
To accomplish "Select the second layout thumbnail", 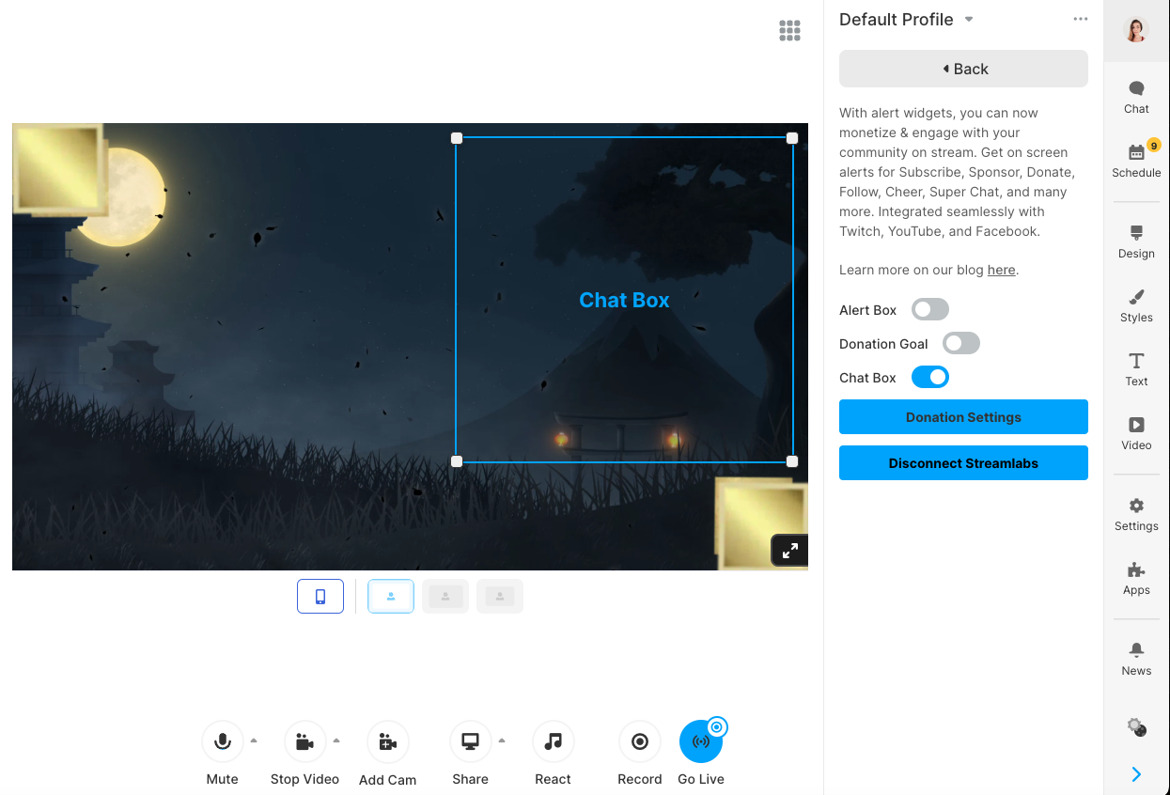I will (x=445, y=596).
